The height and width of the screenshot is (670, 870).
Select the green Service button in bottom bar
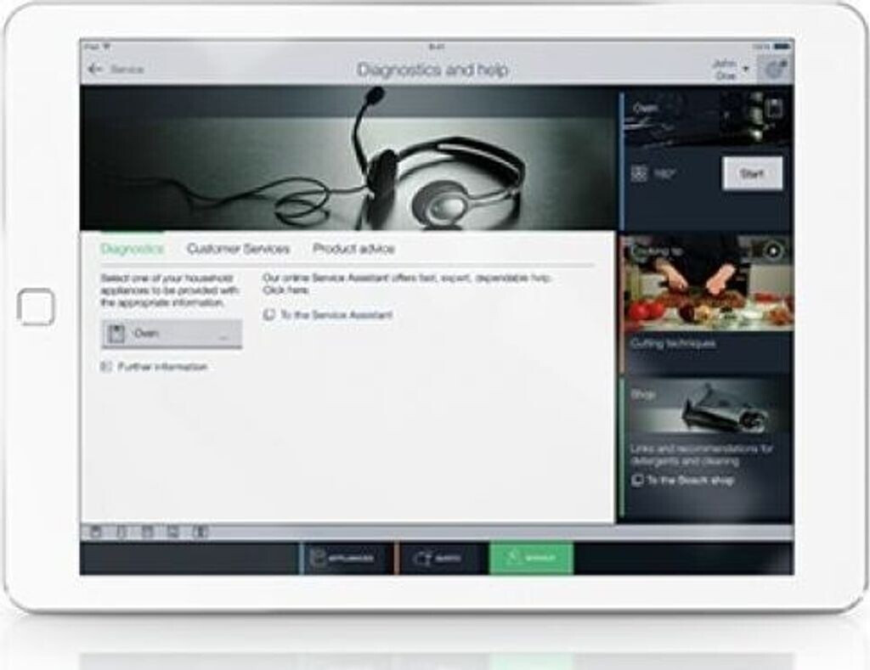coord(531,559)
